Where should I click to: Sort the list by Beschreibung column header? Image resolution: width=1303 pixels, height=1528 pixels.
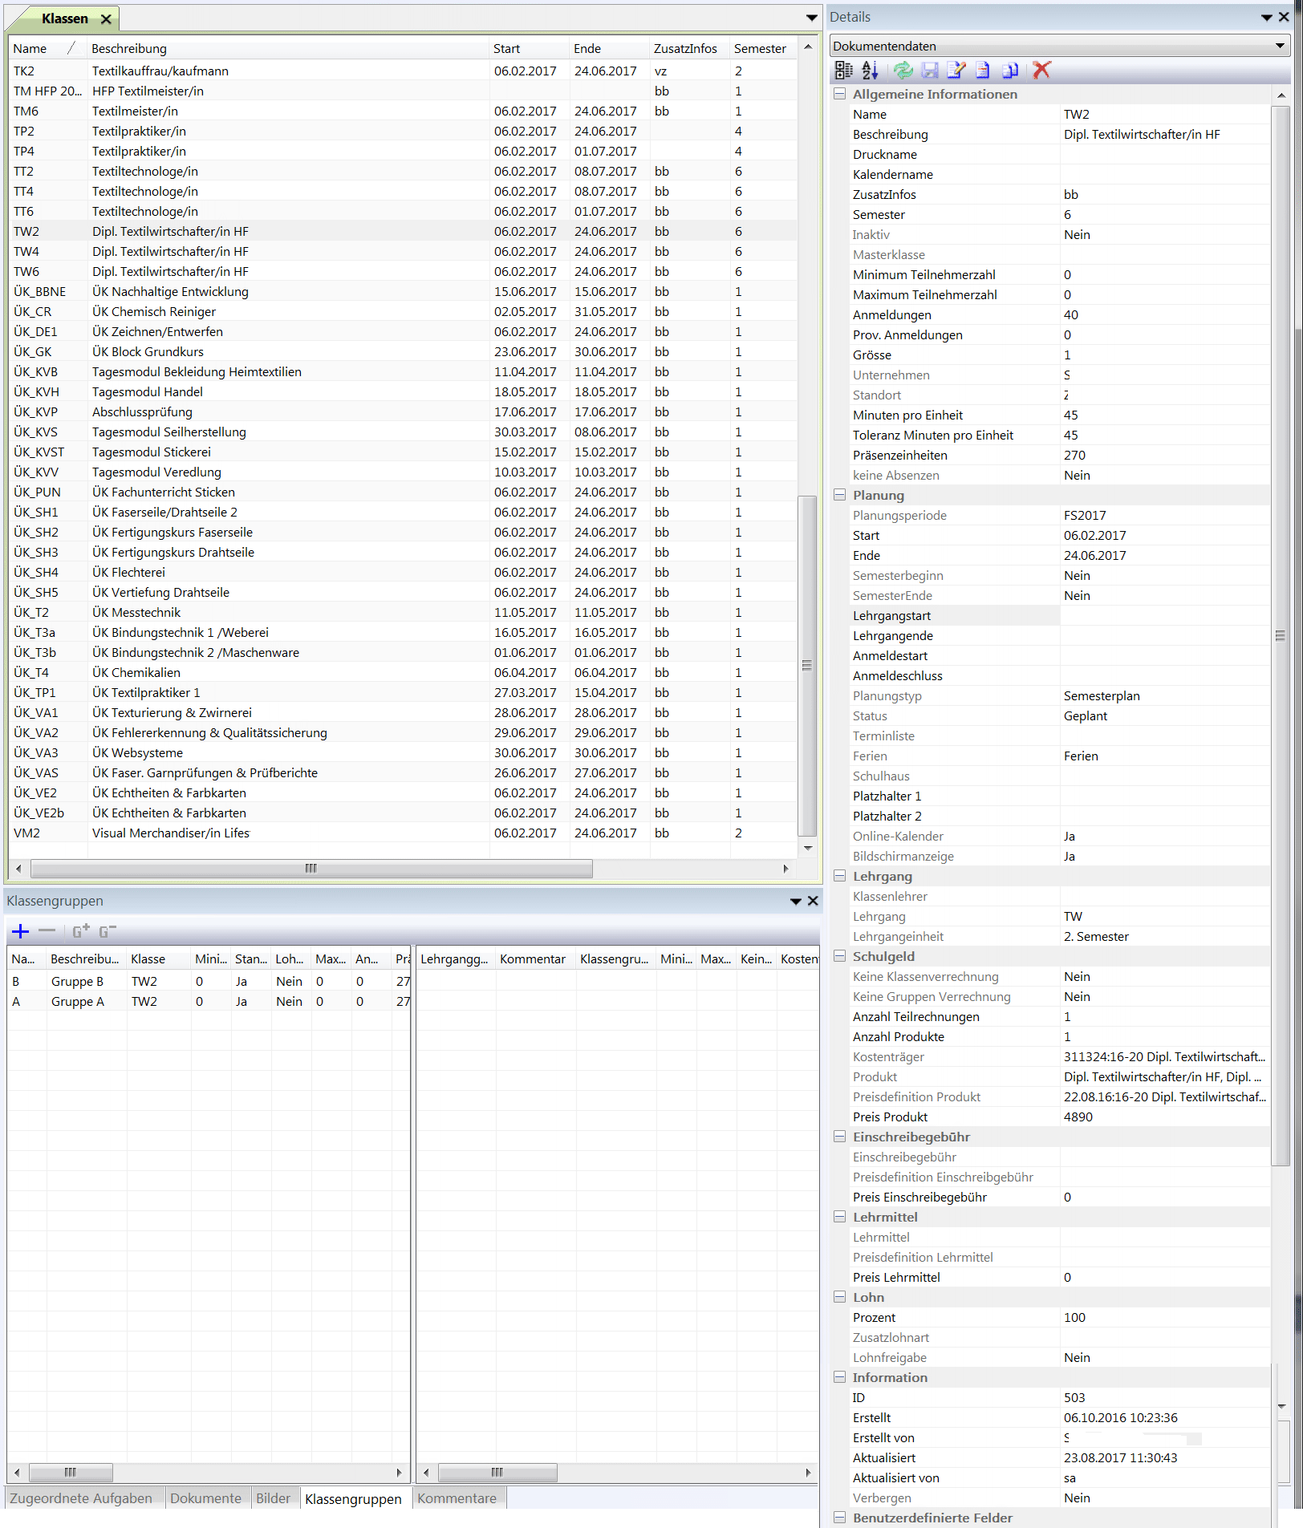129,48
